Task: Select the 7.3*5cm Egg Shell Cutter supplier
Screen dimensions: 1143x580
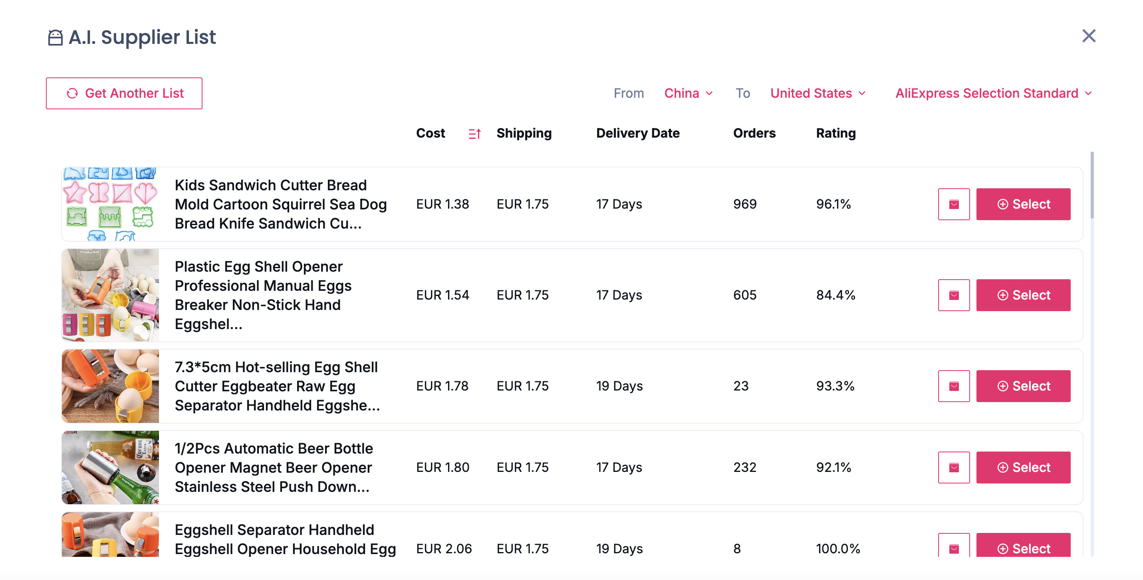Action: pyautogui.click(x=1023, y=386)
